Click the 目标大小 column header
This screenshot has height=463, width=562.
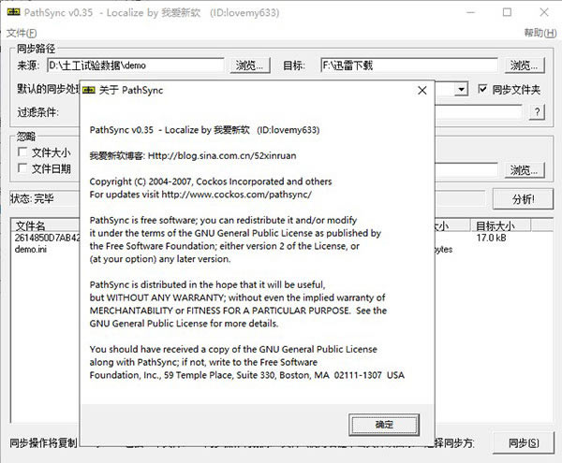500,225
